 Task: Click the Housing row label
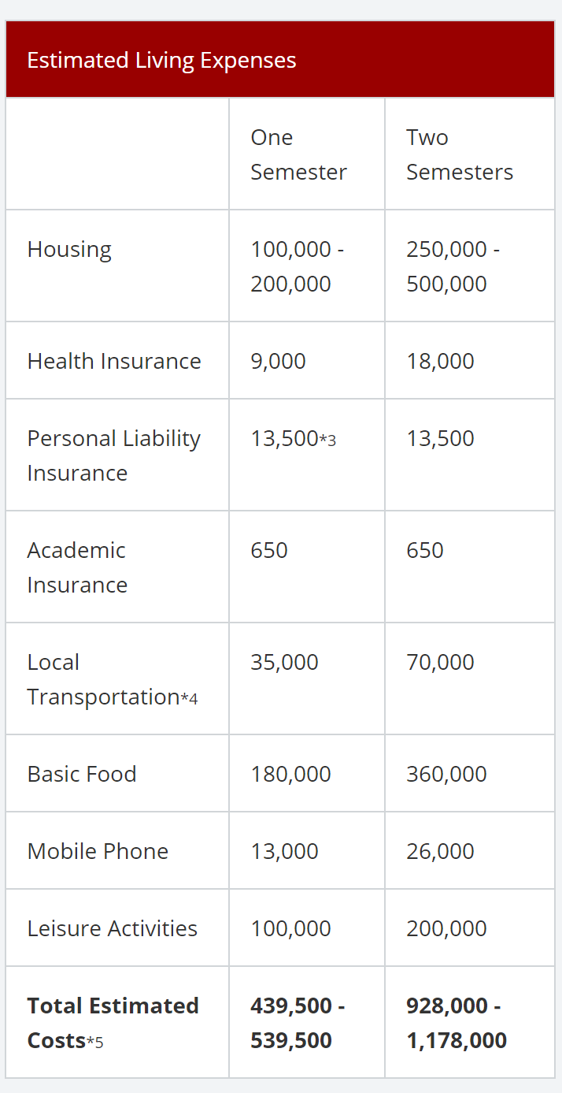click(69, 250)
